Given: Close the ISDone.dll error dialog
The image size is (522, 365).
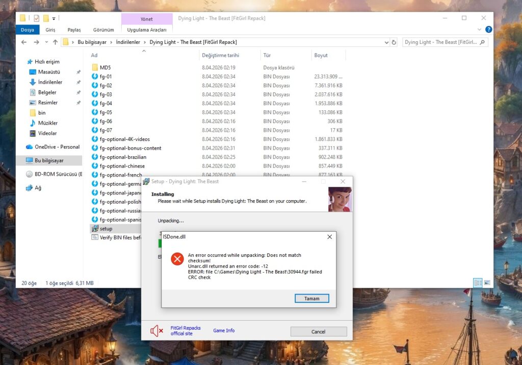Looking at the screenshot, I should (x=329, y=237).
